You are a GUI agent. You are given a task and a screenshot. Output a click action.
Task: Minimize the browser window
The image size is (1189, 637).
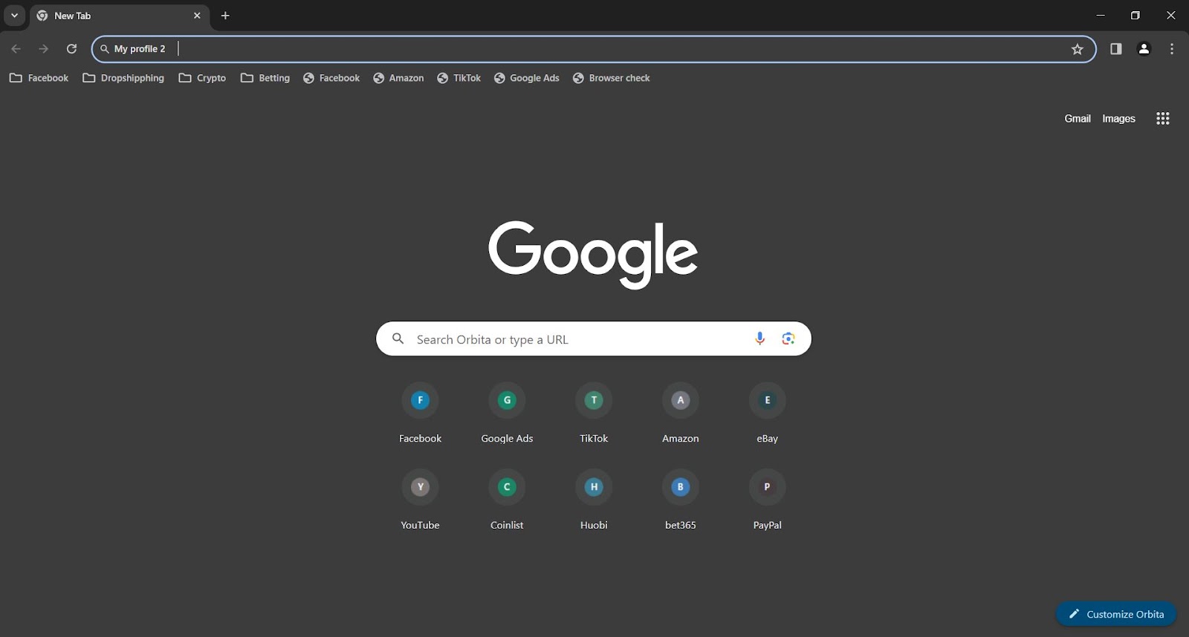click(1101, 16)
